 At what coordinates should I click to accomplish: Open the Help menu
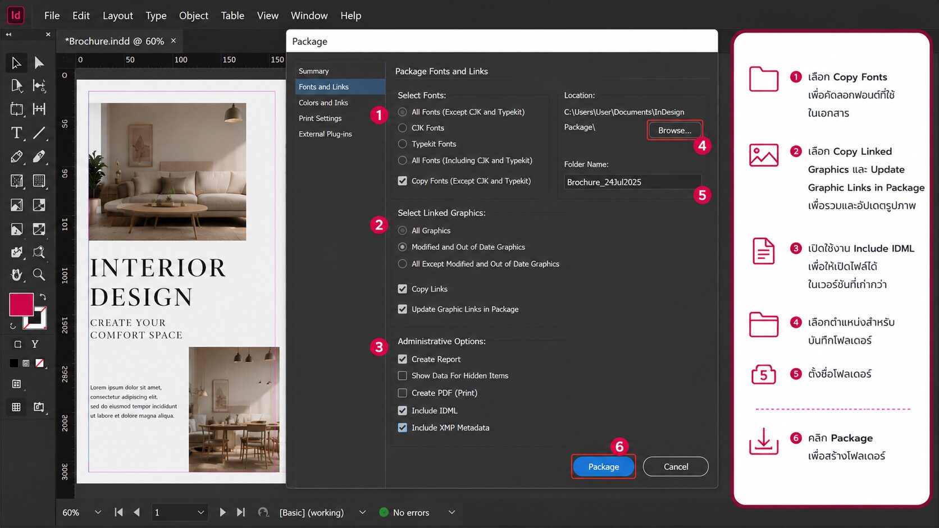pos(350,16)
